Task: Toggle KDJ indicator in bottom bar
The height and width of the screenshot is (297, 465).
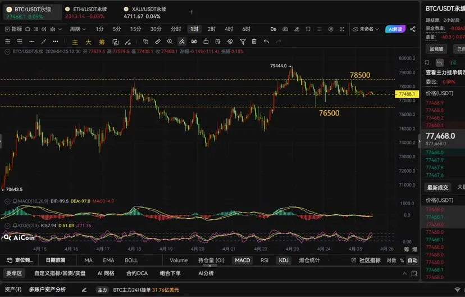Action: pyautogui.click(x=284, y=260)
